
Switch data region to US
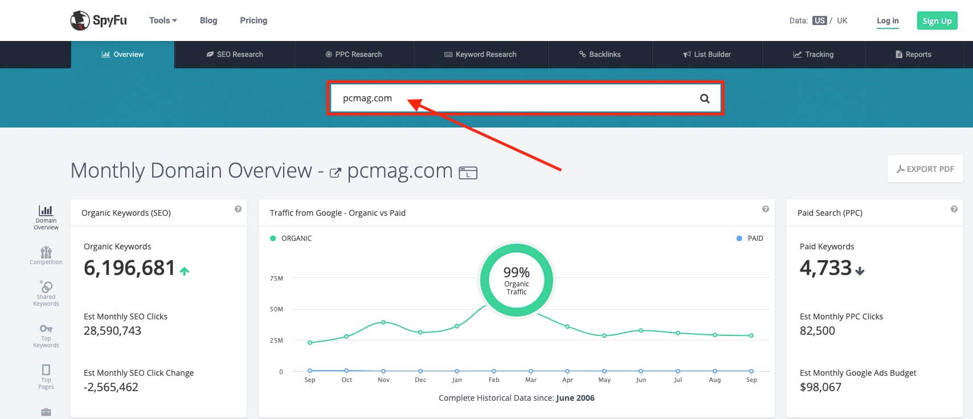[x=819, y=20]
